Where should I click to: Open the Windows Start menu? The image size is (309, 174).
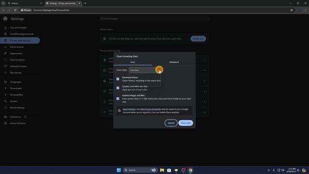point(119,170)
